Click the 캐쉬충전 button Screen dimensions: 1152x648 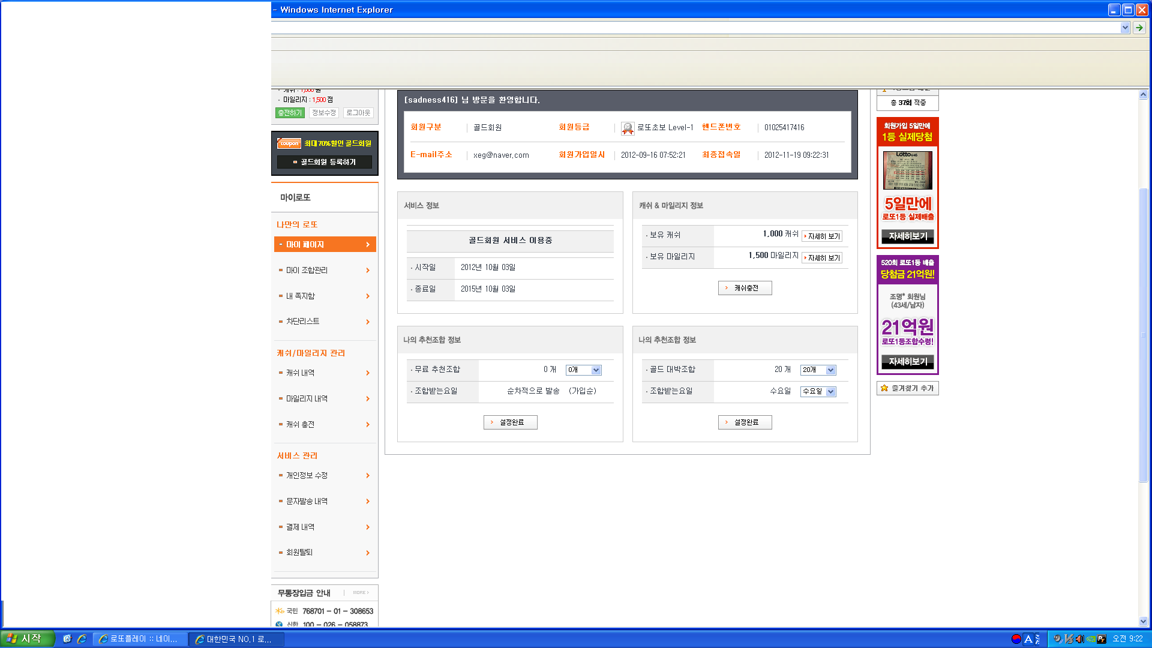click(x=745, y=288)
